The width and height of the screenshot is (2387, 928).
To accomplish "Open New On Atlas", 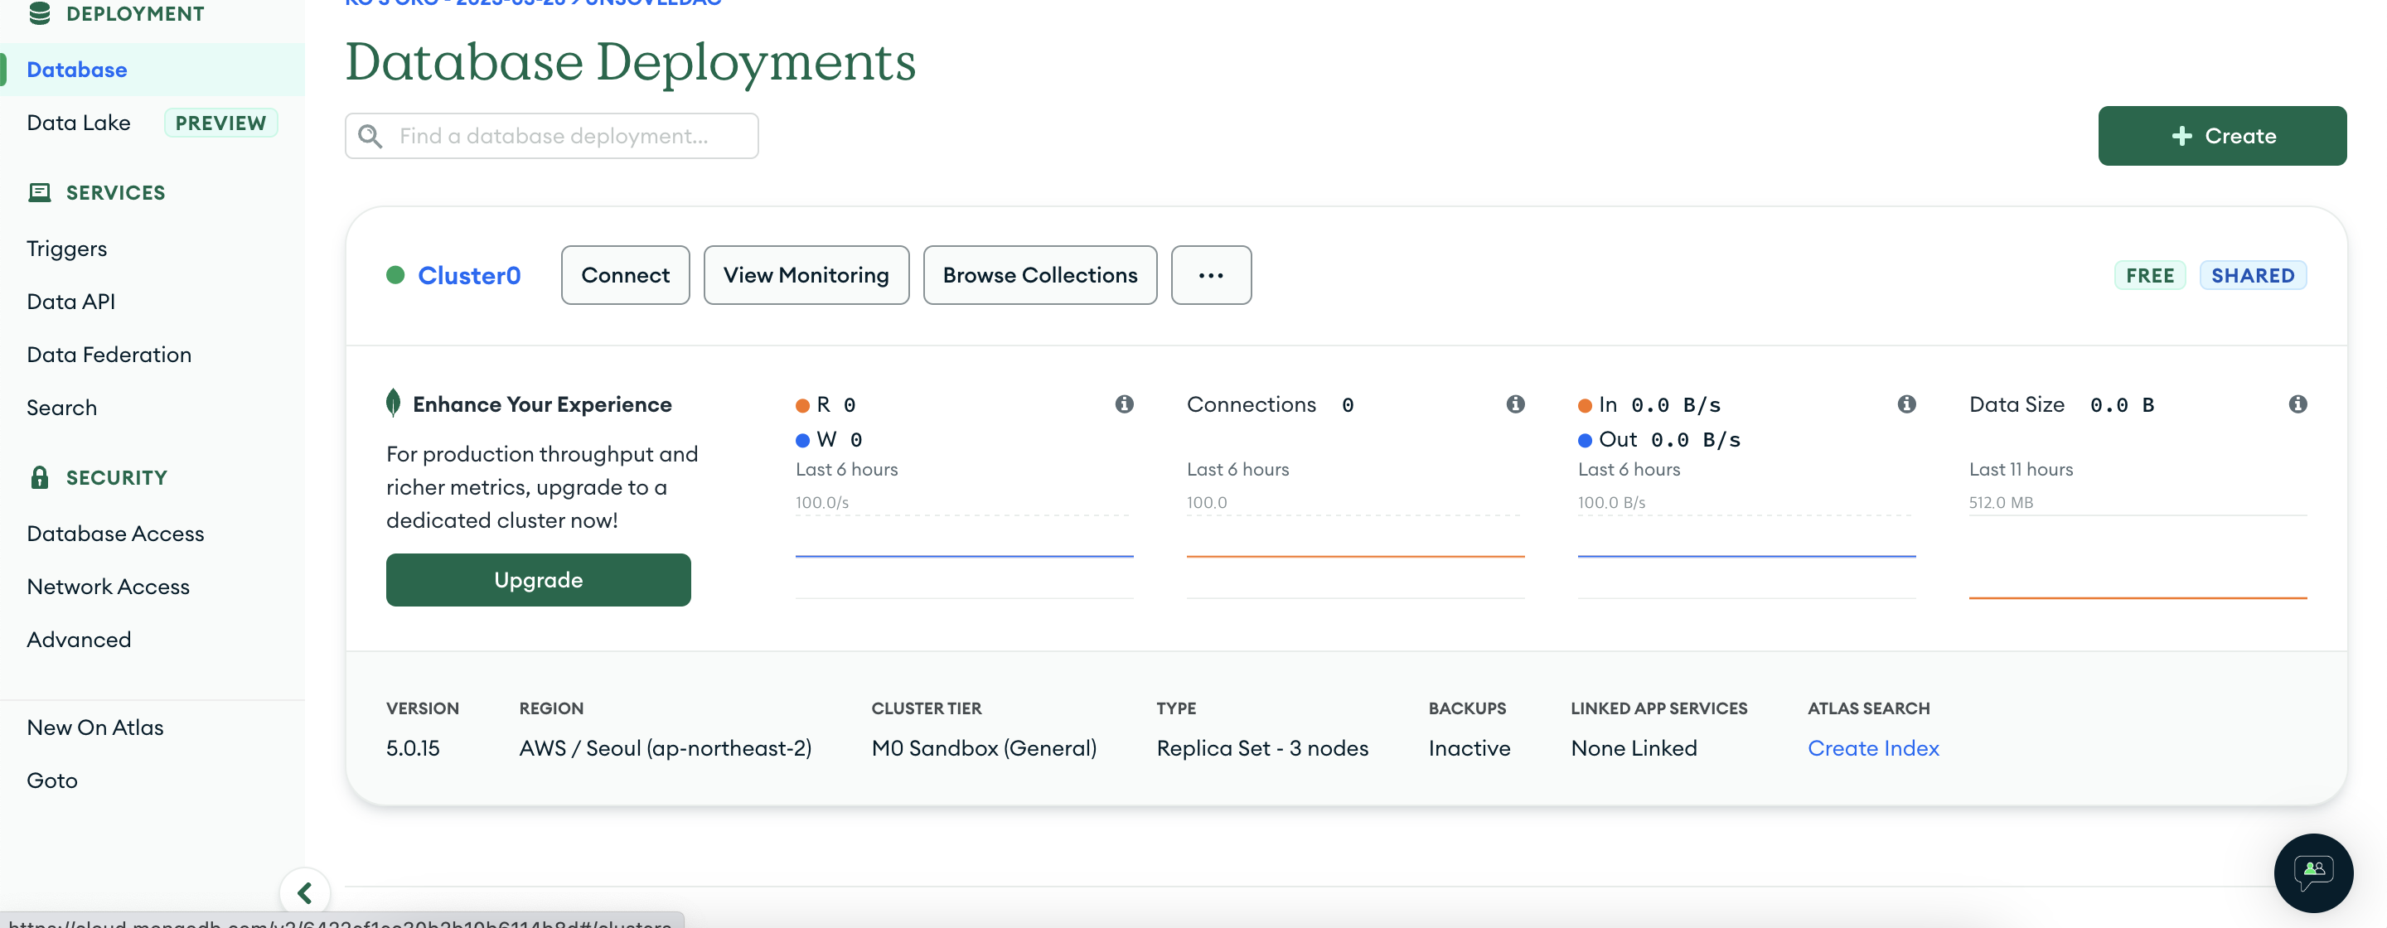I will click(95, 727).
